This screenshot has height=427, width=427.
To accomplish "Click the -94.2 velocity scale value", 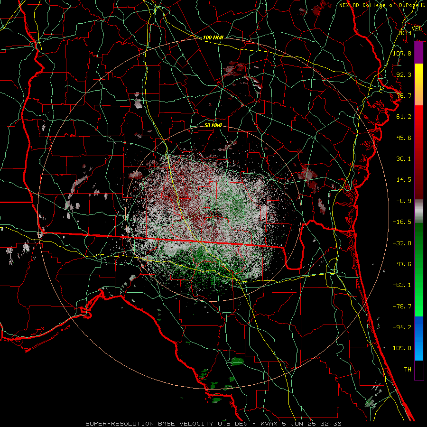I will coord(402,327).
